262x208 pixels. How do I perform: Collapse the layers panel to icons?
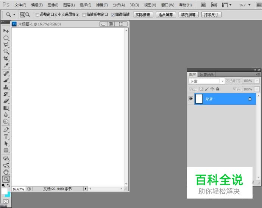[x=255, y=70]
